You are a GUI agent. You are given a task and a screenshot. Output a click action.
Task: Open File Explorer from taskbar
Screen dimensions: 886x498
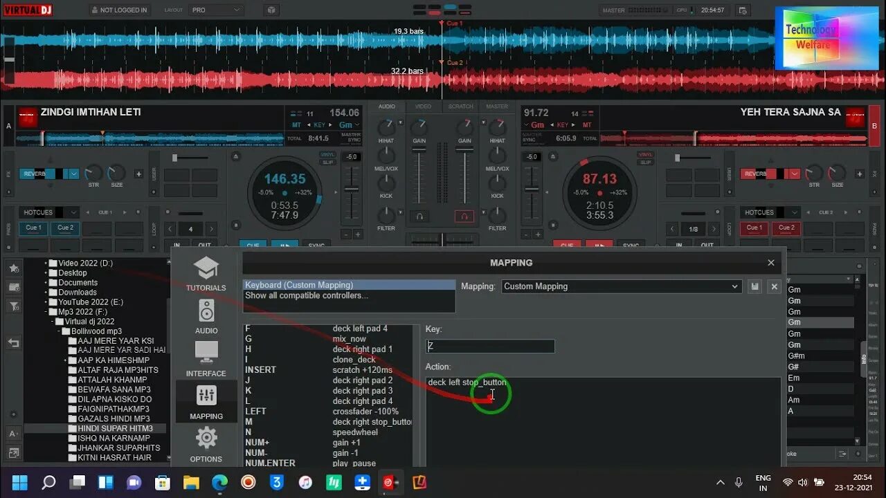190,482
